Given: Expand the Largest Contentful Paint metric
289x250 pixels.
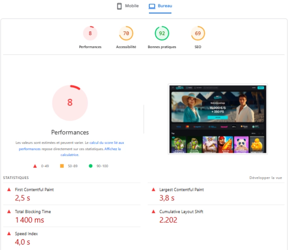Looking at the screenshot, I should 181,190.
